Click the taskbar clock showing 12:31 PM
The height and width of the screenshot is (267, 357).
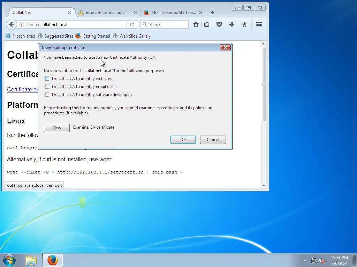pyautogui.click(x=339, y=260)
